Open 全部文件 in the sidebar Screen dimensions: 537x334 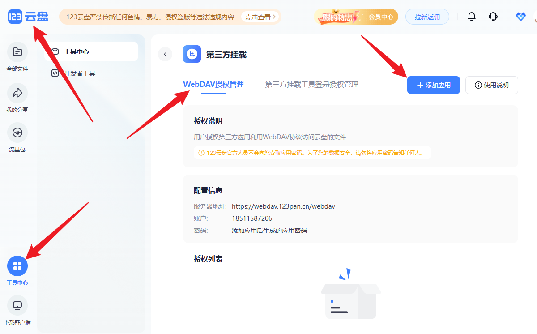(x=17, y=52)
